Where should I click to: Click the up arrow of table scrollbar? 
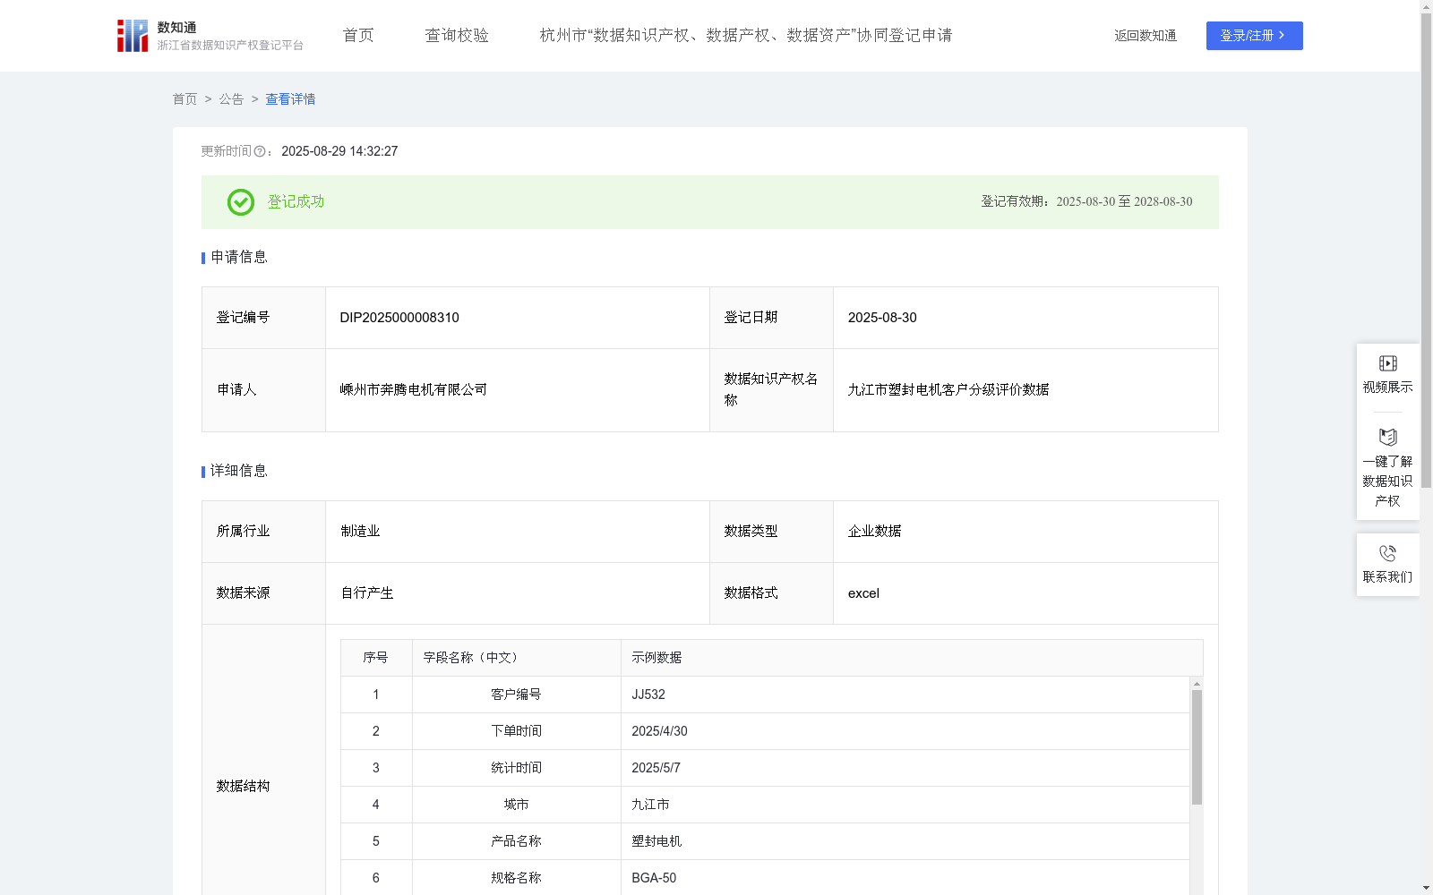1197,684
